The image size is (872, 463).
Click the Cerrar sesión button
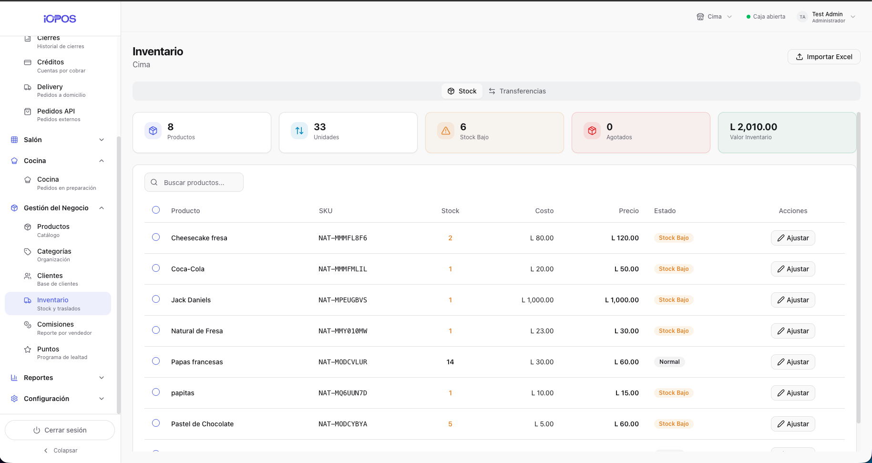point(60,430)
